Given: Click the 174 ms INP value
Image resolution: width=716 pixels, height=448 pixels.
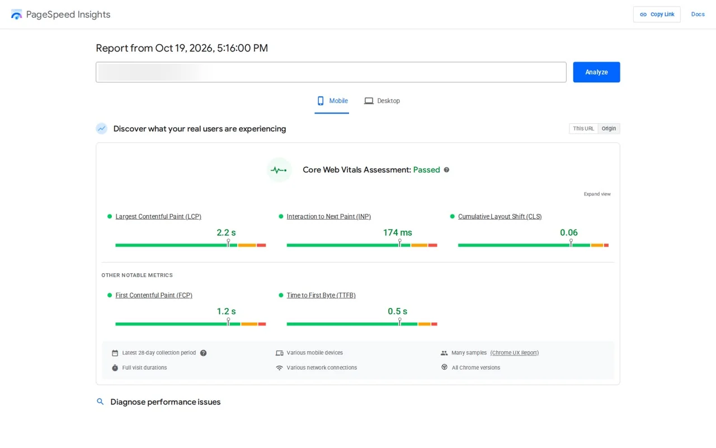Looking at the screenshot, I should pos(398,232).
